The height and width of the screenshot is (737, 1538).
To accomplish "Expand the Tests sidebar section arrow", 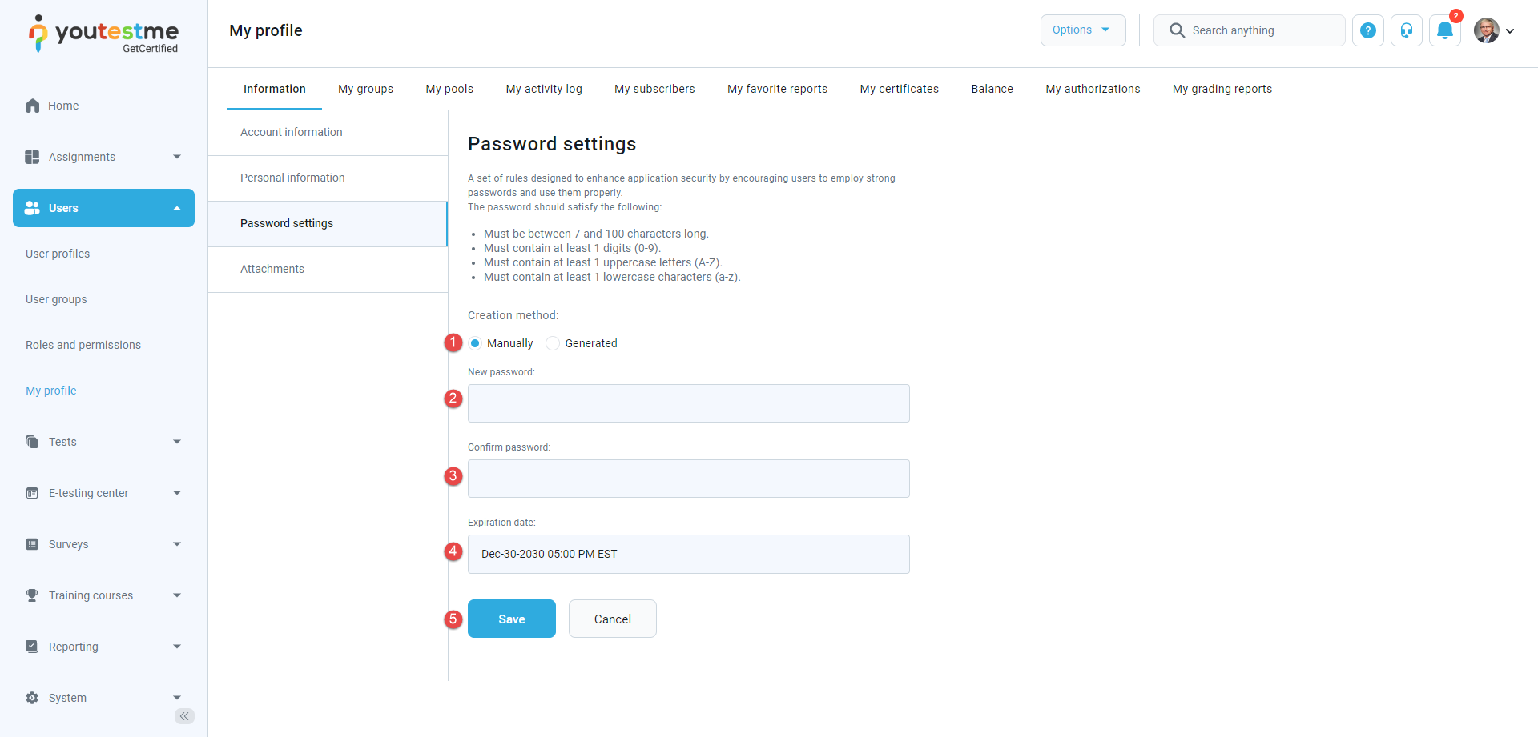I will tap(177, 442).
